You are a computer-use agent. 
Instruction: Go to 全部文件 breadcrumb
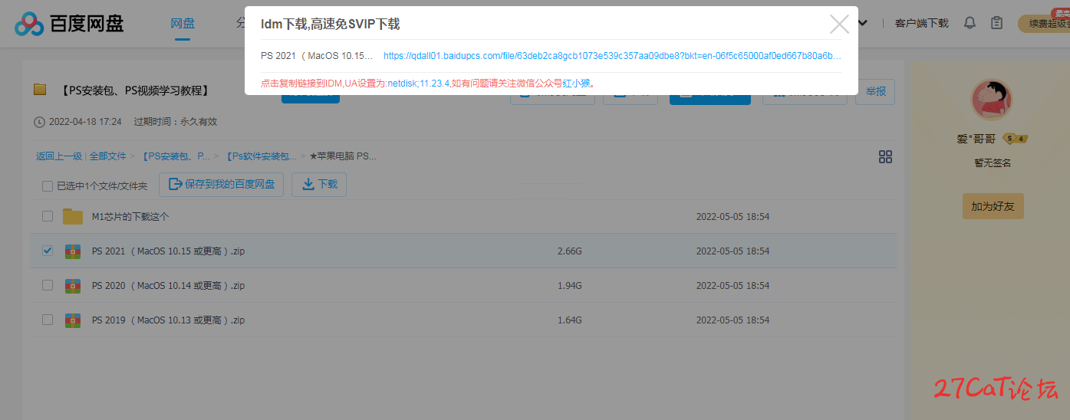(x=107, y=156)
